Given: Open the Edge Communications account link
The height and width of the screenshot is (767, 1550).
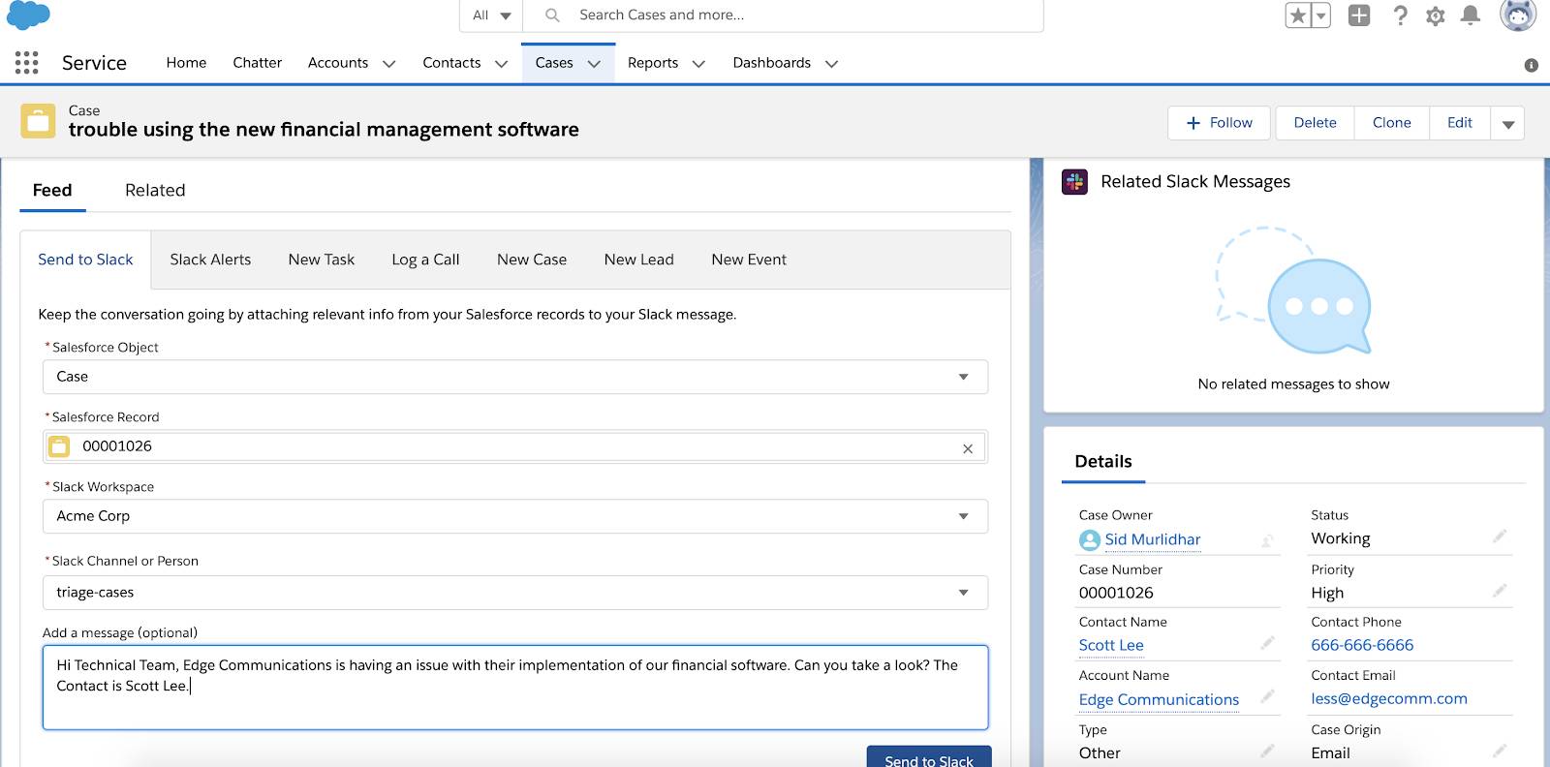Looking at the screenshot, I should tap(1159, 700).
